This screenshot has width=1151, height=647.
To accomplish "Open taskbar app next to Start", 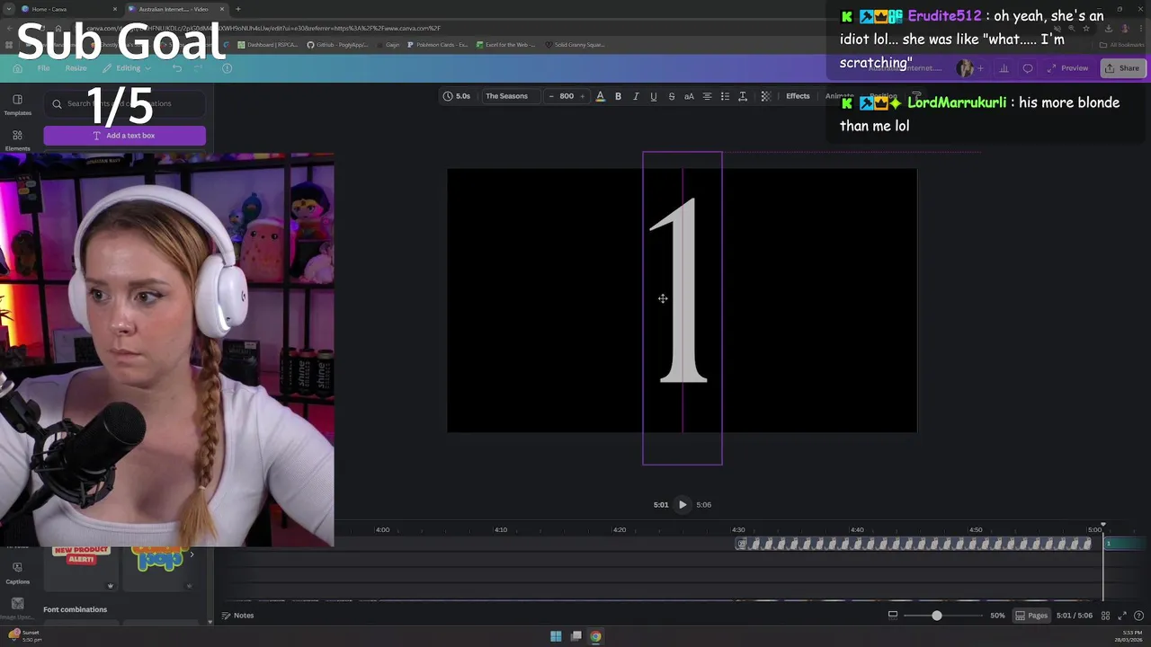I will [575, 636].
